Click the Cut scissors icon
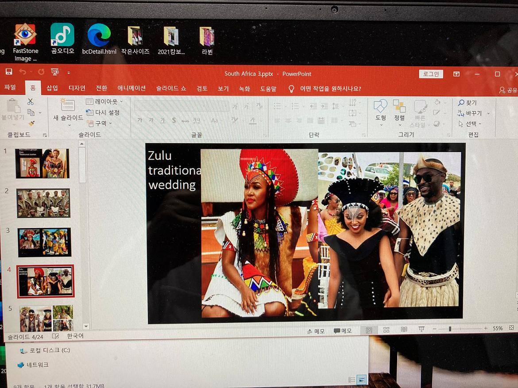 30,102
